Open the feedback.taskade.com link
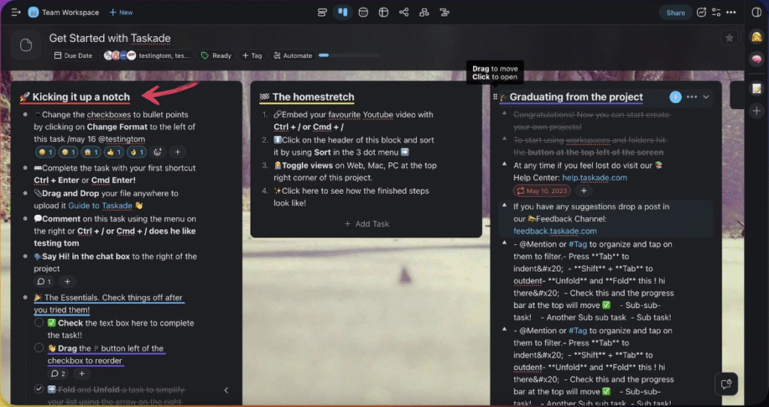The image size is (769, 407). point(555,231)
